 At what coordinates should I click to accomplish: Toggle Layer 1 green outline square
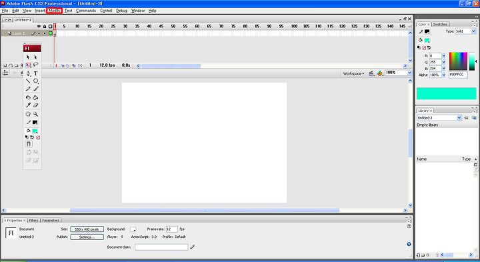(51, 33)
